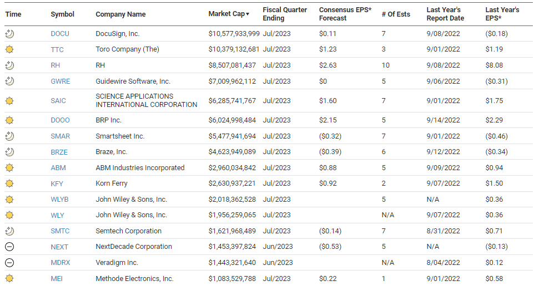534x286 pixels.
Task: Select SCIENCE APPLICATIONS INTERNATIONAL CORPORATION text
Action: click(x=147, y=100)
